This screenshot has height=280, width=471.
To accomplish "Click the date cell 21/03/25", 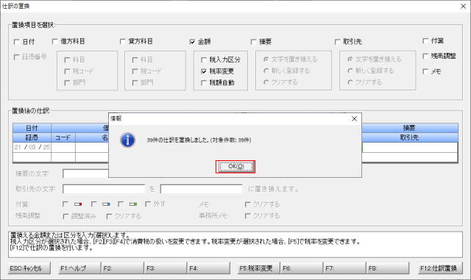I will click(32, 147).
